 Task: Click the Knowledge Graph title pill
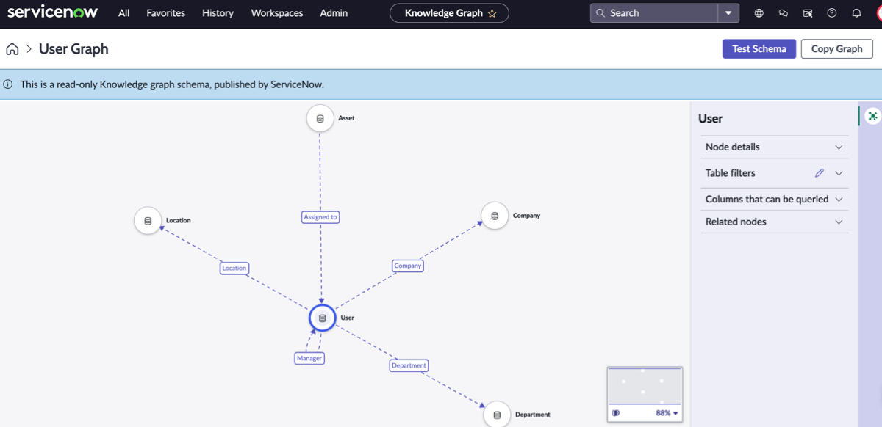[449, 13]
